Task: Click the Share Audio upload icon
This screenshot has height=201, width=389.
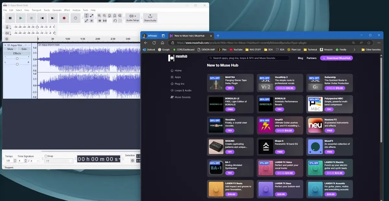Action: [x=150, y=16]
